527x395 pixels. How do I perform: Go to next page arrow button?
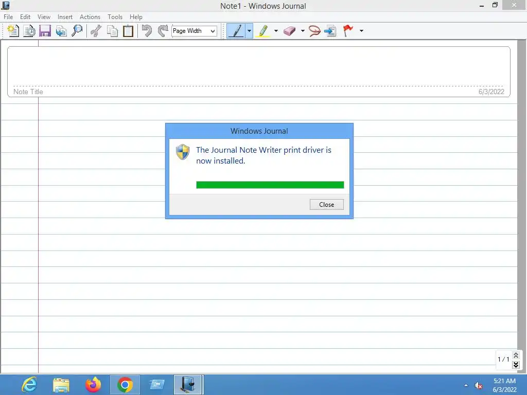click(x=516, y=365)
